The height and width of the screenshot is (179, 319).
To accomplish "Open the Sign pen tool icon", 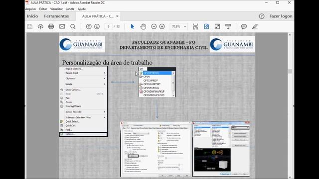I will tap(255, 26).
